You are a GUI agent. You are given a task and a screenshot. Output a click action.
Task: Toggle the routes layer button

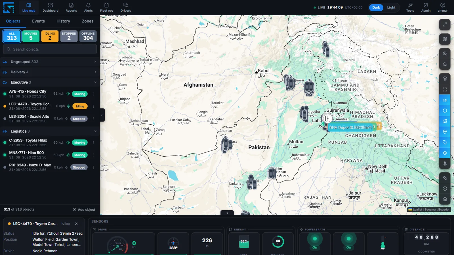[x=445, y=121]
